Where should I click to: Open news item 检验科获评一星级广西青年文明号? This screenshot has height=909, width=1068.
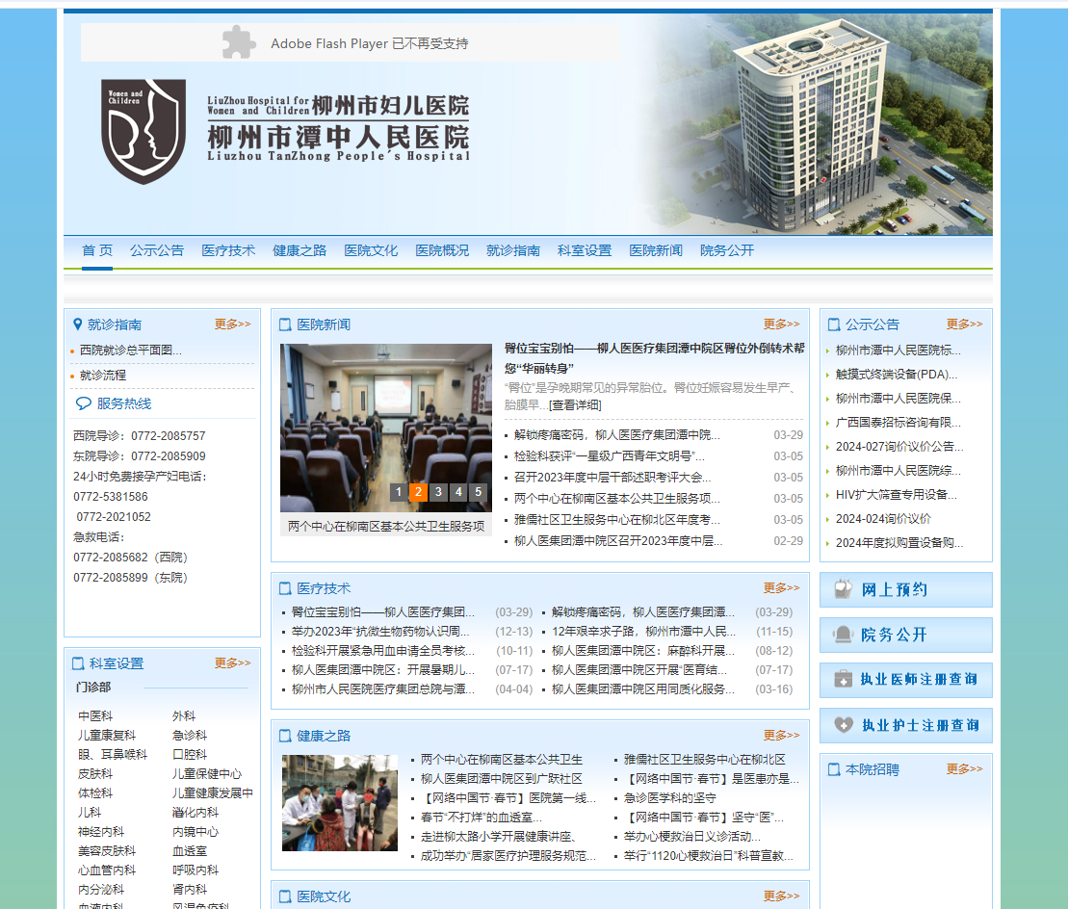[x=610, y=456]
